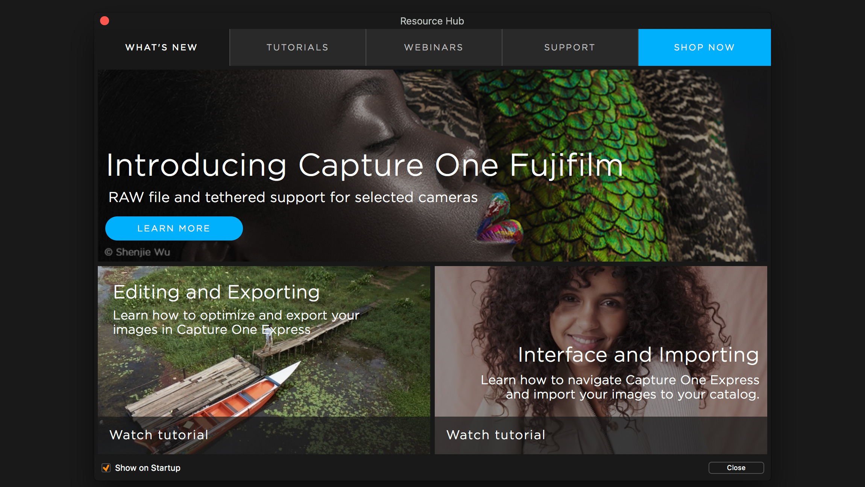The image size is (865, 487).
Task: Click the Shenjie Wu copyright credit
Action: pos(137,252)
